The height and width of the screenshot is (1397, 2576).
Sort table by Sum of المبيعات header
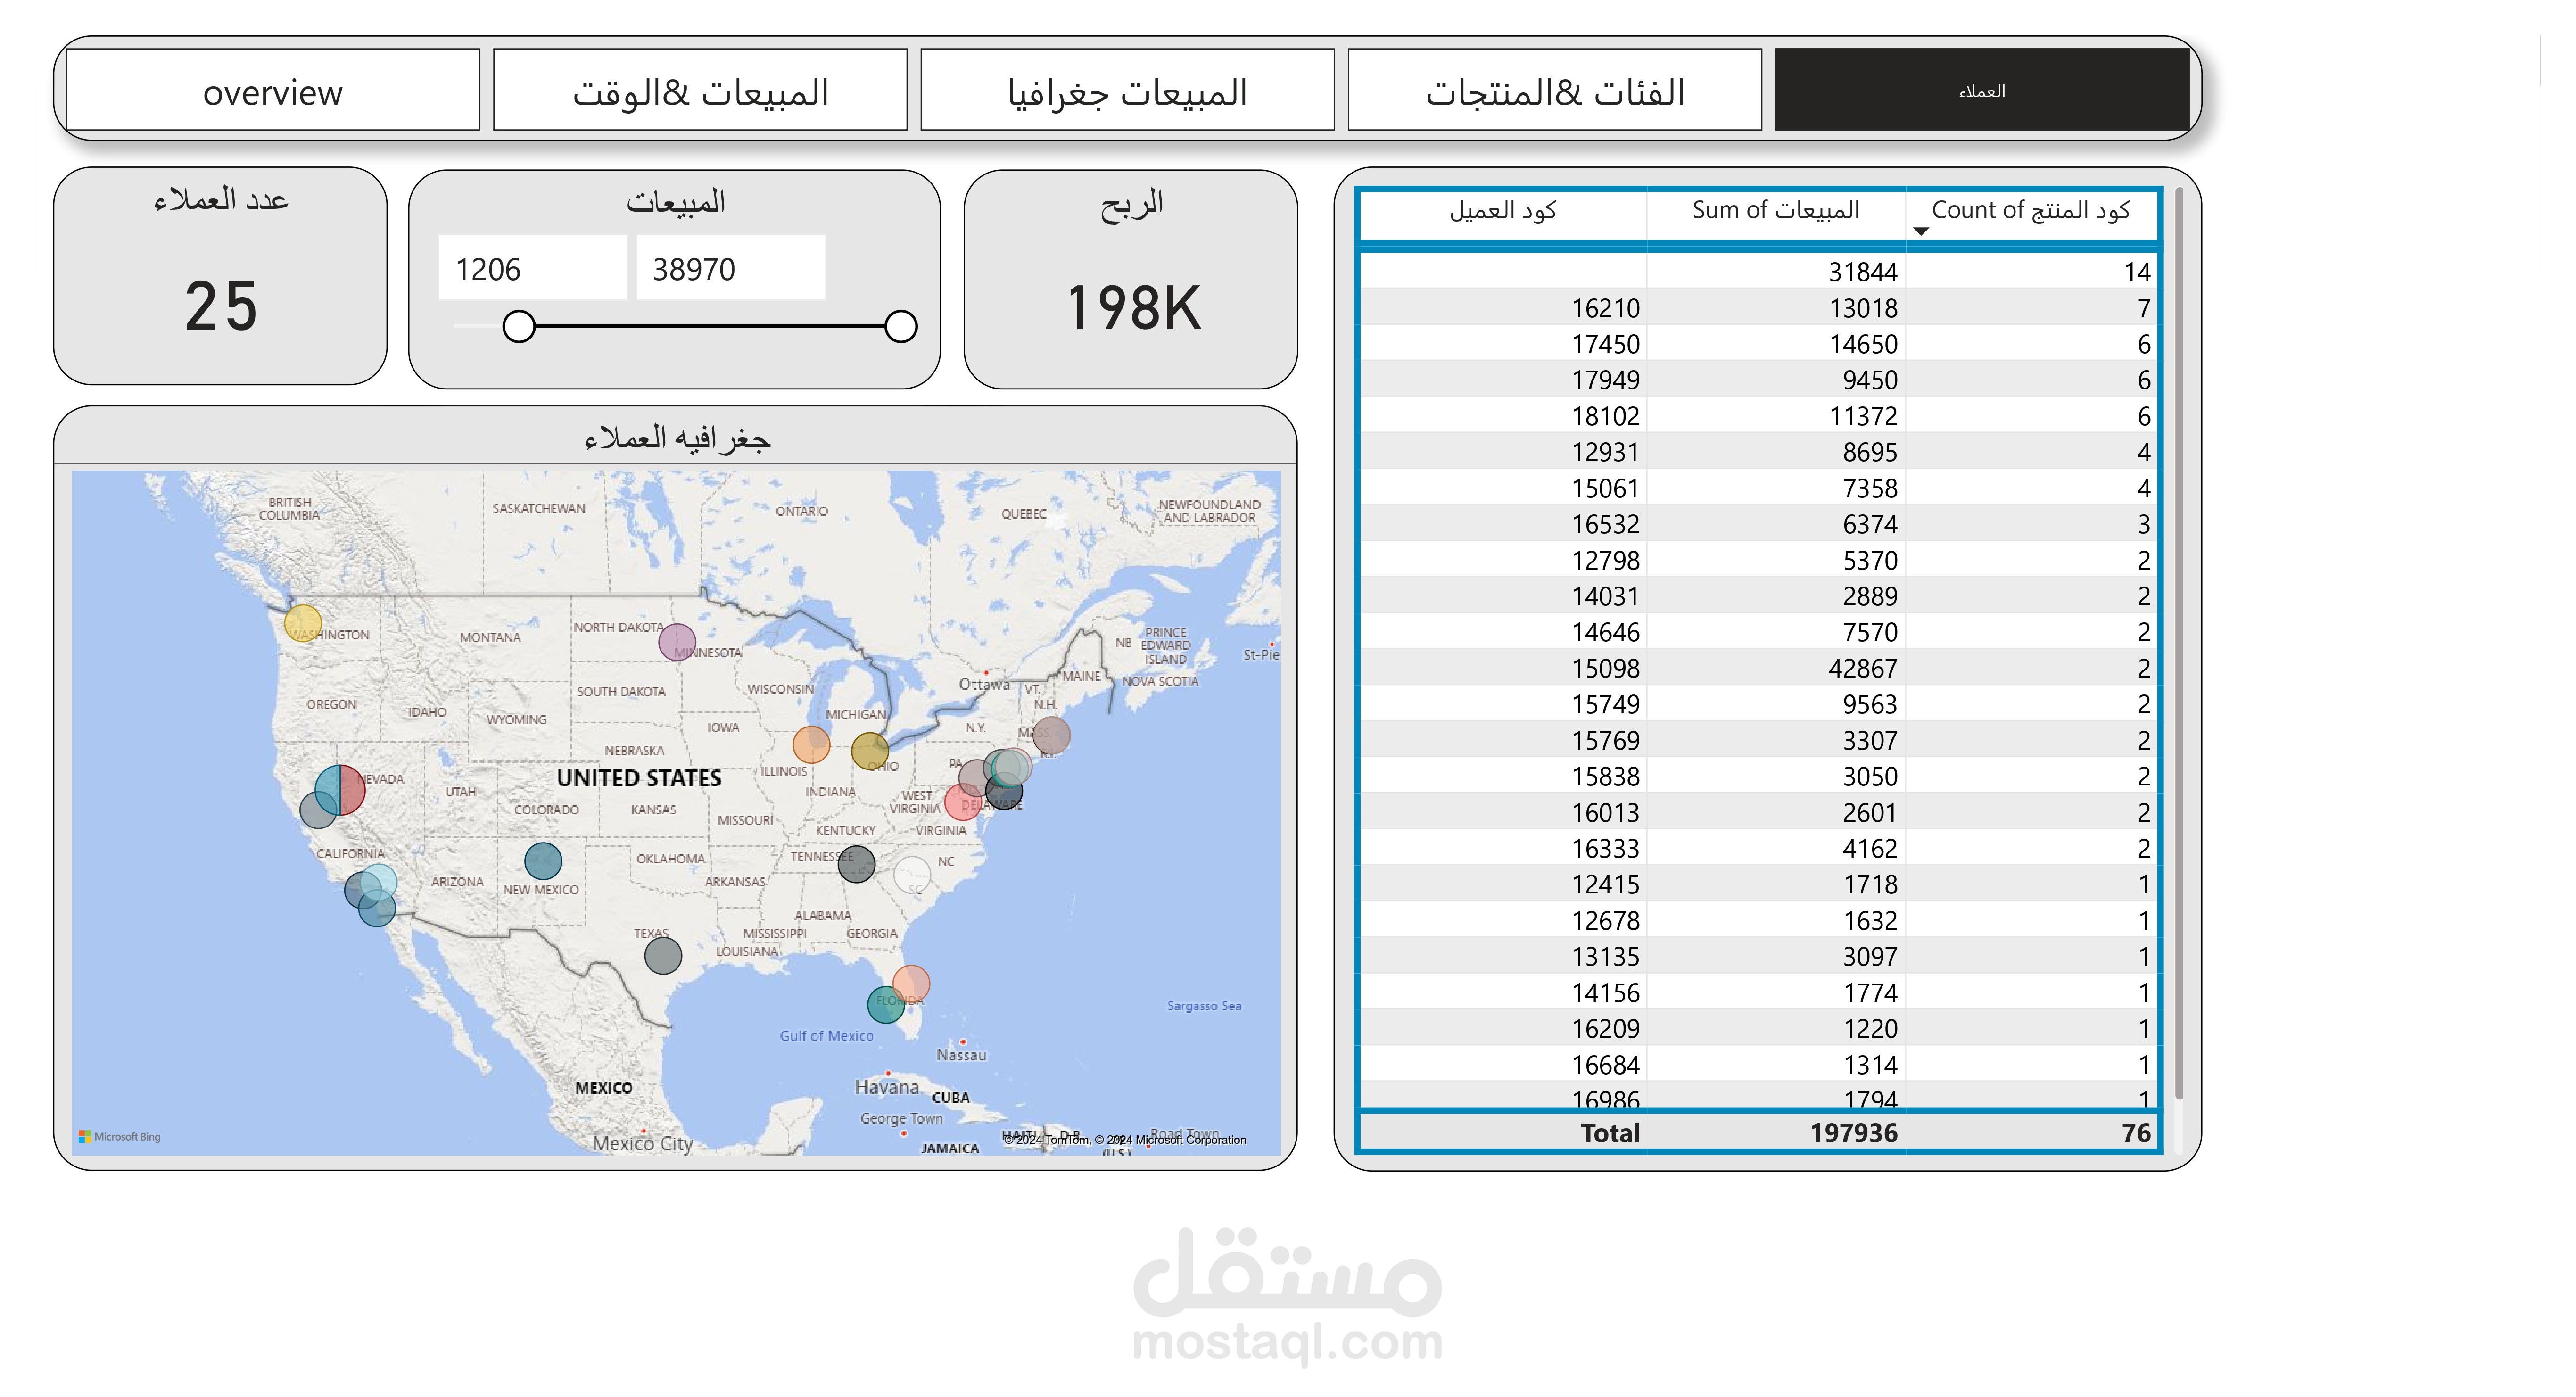tap(1775, 210)
